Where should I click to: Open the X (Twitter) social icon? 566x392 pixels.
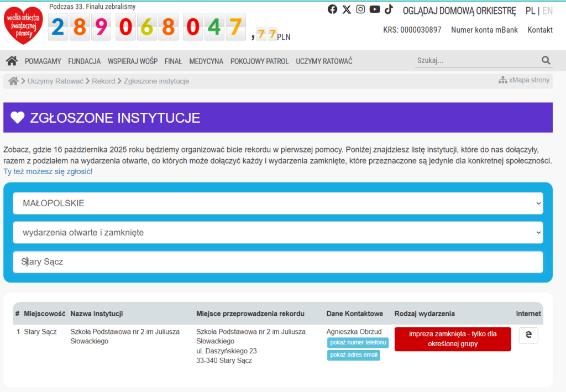coord(347,9)
